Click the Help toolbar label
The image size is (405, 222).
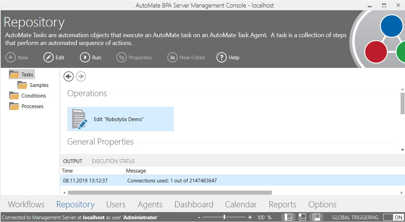pyautogui.click(x=234, y=58)
